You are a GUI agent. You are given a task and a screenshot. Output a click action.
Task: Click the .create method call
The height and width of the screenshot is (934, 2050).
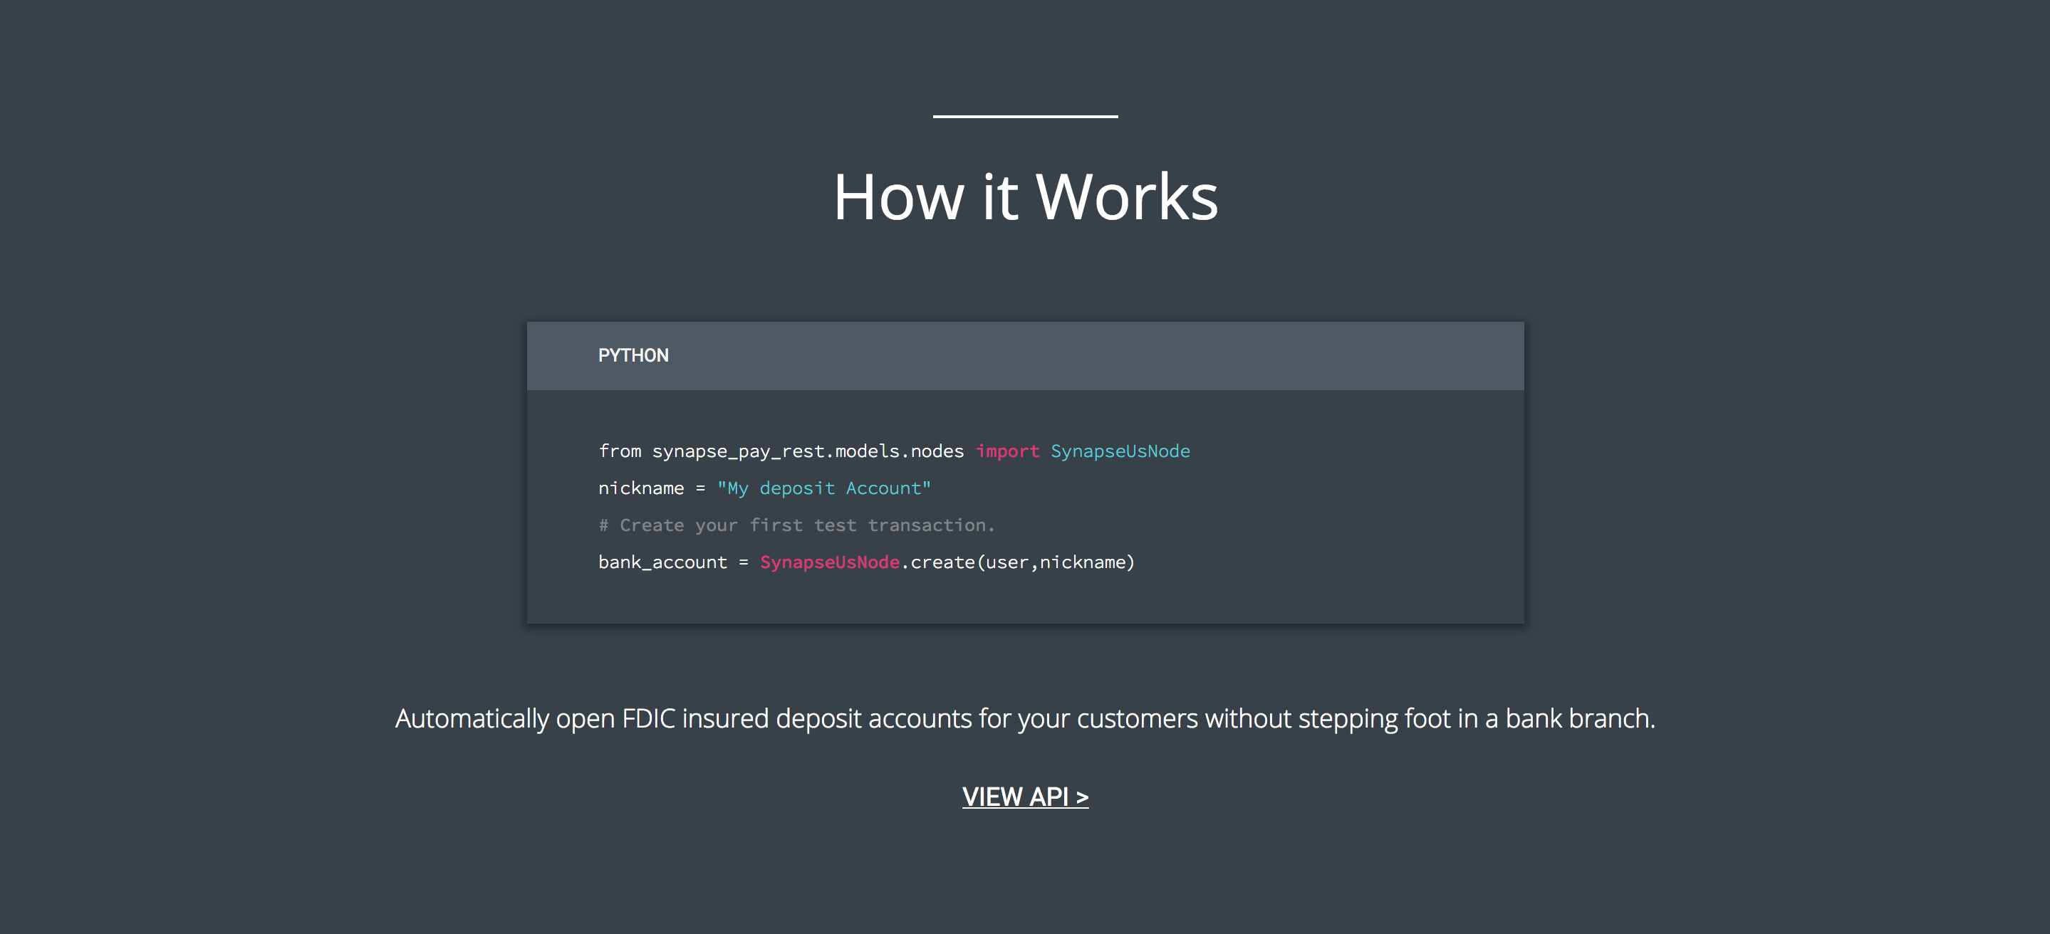940,562
